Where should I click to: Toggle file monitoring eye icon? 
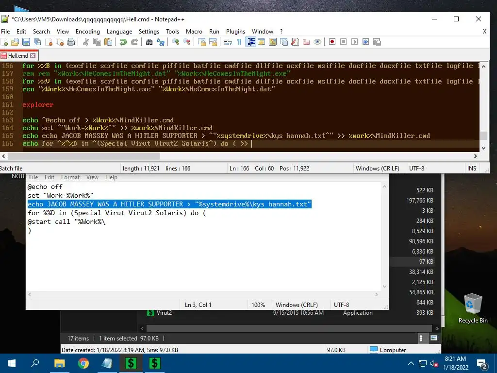(317, 42)
